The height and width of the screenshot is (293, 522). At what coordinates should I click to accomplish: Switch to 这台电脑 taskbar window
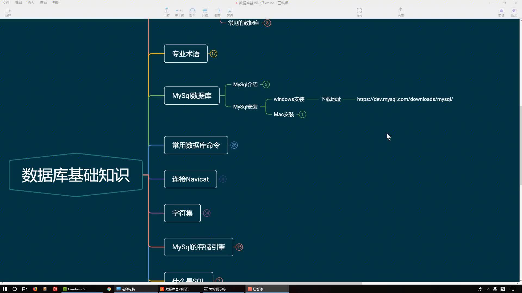[x=136, y=289]
